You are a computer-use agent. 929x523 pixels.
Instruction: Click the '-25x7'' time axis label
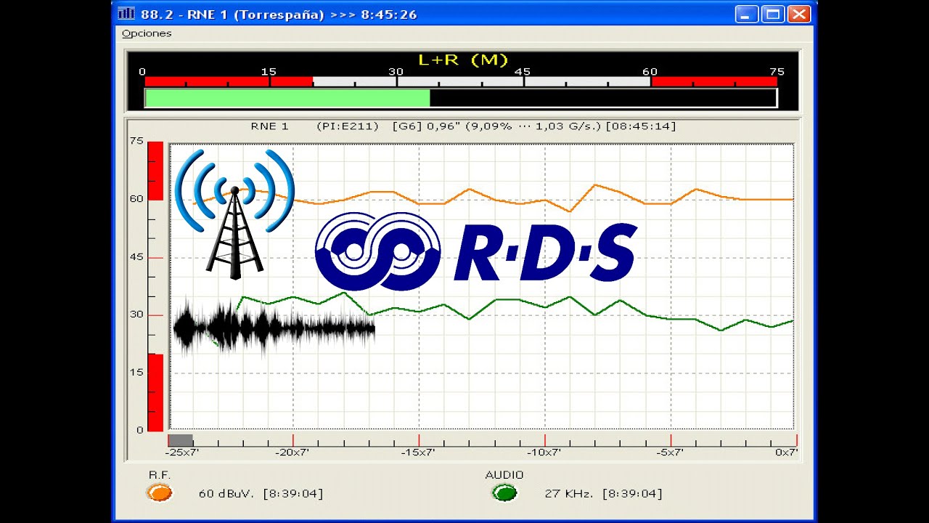click(x=182, y=452)
